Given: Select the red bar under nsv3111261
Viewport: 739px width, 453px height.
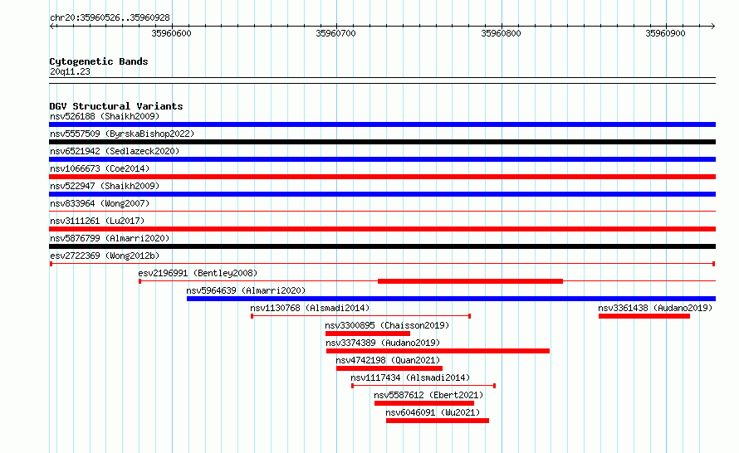Looking at the screenshot, I should [382, 229].
